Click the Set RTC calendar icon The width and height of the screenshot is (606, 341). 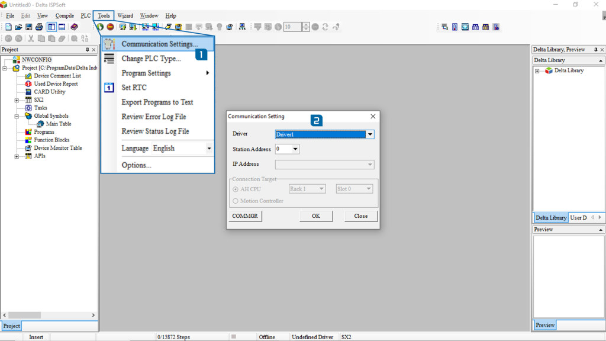pyautogui.click(x=109, y=88)
